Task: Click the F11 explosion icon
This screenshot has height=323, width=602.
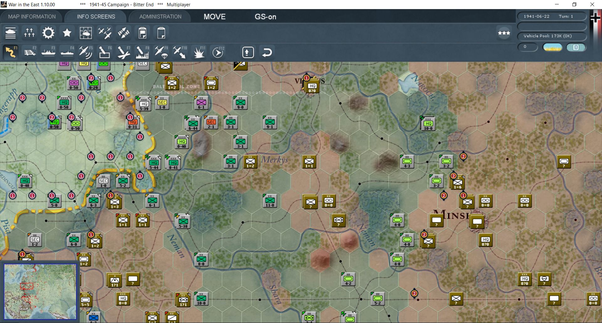Action: click(x=199, y=52)
